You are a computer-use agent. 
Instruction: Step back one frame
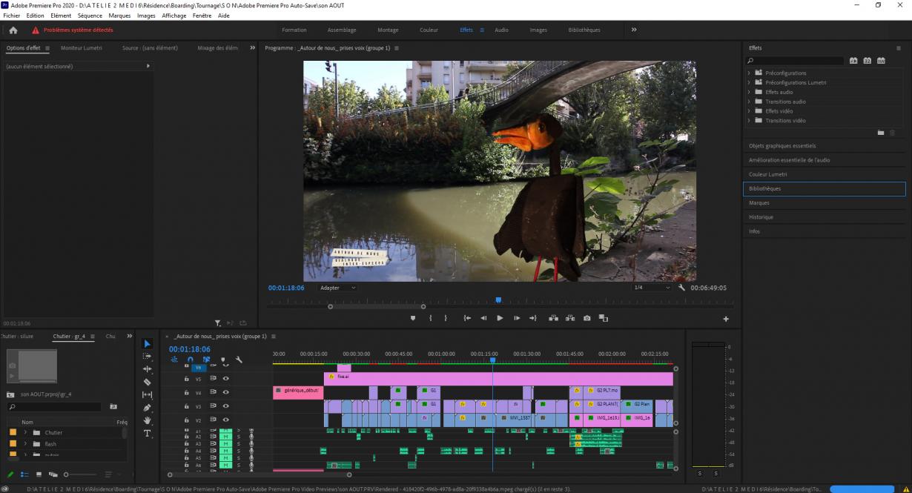point(483,318)
